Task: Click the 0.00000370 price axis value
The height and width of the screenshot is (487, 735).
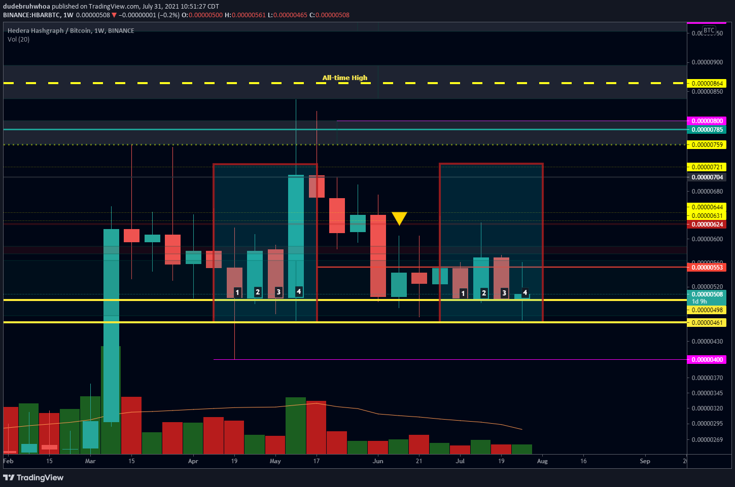Action: coord(708,378)
